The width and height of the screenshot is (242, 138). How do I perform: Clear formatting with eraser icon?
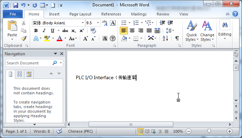[93, 31]
